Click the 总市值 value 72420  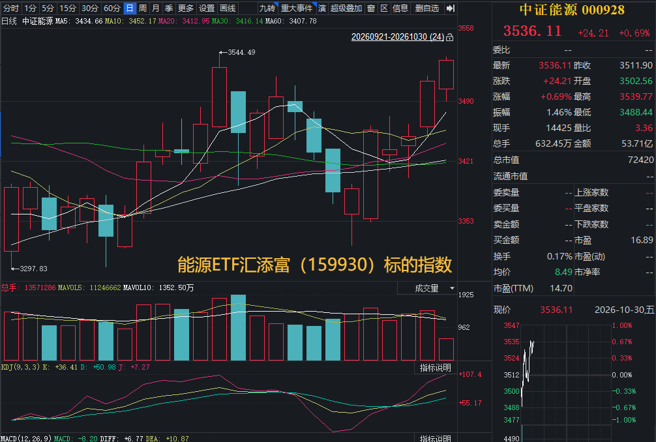pos(640,160)
